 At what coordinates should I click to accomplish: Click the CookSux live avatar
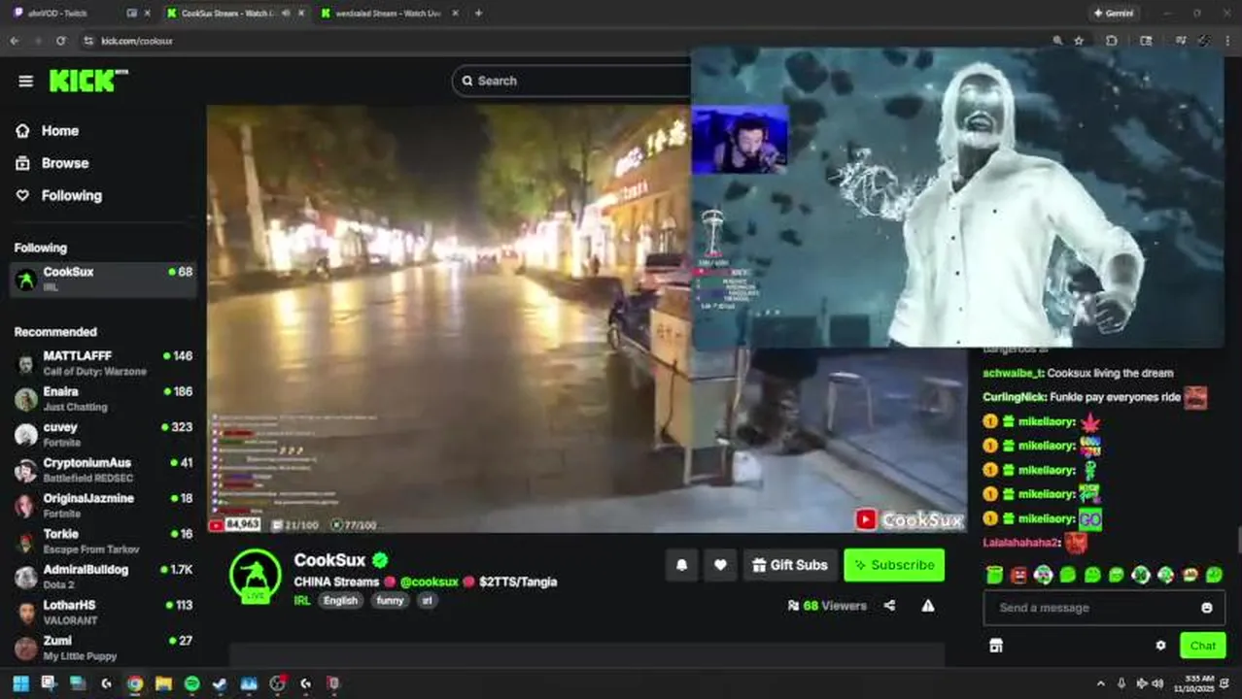click(x=256, y=576)
